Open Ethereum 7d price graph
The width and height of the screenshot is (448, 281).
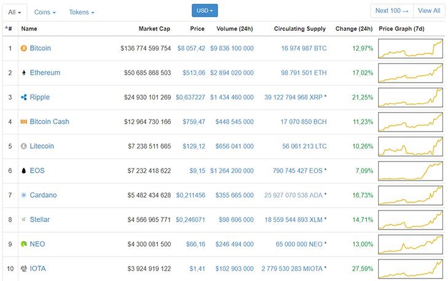(x=411, y=73)
